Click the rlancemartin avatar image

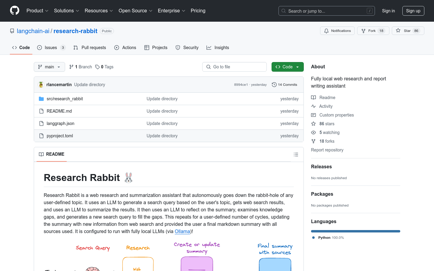coord(41,85)
